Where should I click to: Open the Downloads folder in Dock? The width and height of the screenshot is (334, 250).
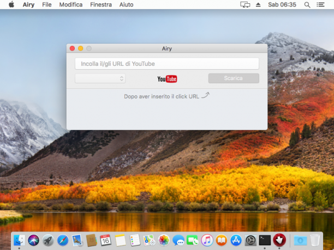click(x=300, y=240)
